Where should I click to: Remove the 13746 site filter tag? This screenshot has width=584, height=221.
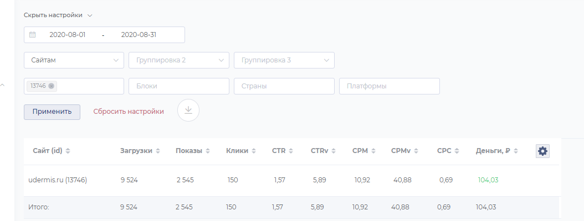pos(52,86)
